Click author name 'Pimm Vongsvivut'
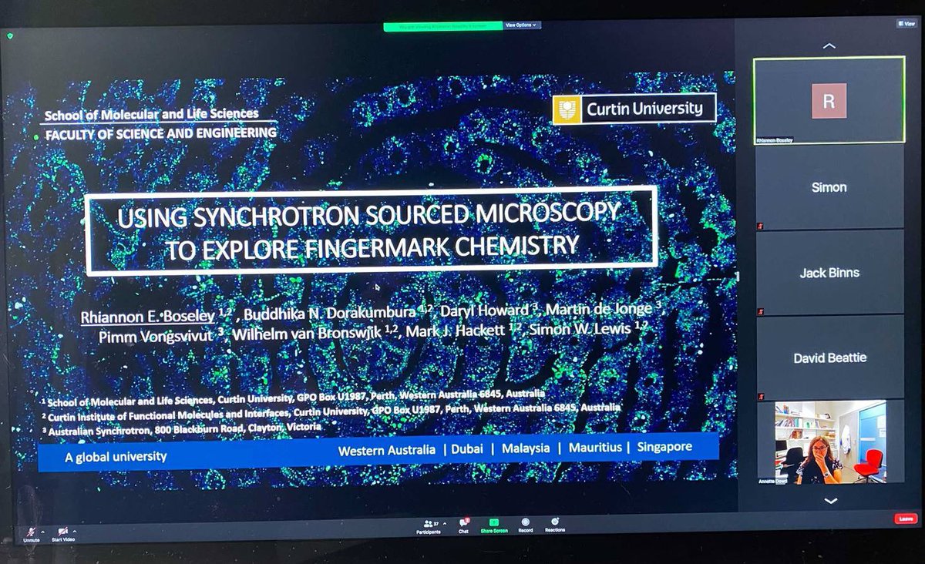Image resolution: width=925 pixels, height=564 pixels. 156,337
